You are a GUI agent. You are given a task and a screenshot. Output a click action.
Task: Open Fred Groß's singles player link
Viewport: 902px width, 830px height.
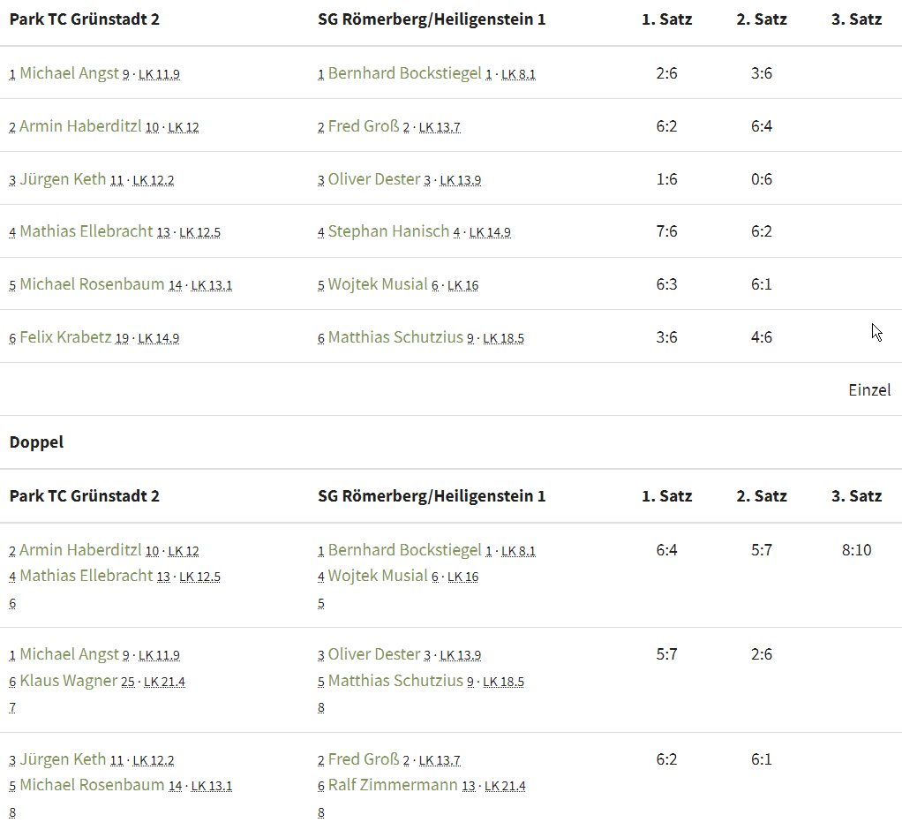363,126
